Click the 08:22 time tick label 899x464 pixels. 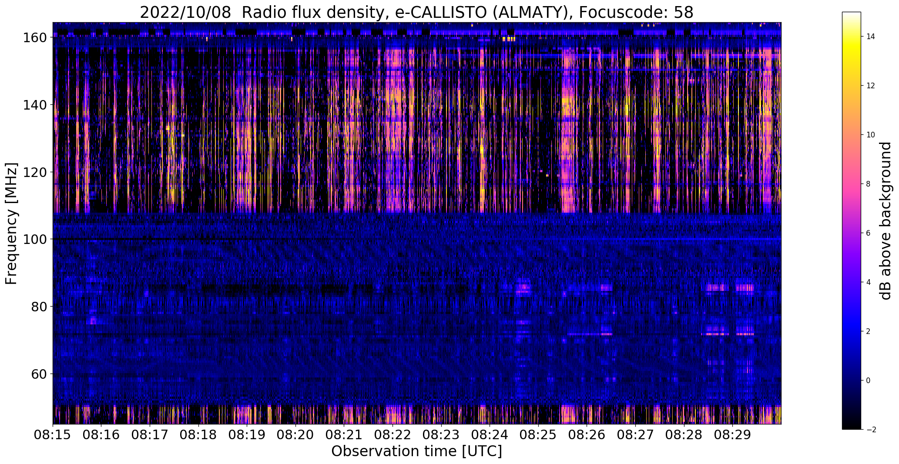click(x=392, y=435)
